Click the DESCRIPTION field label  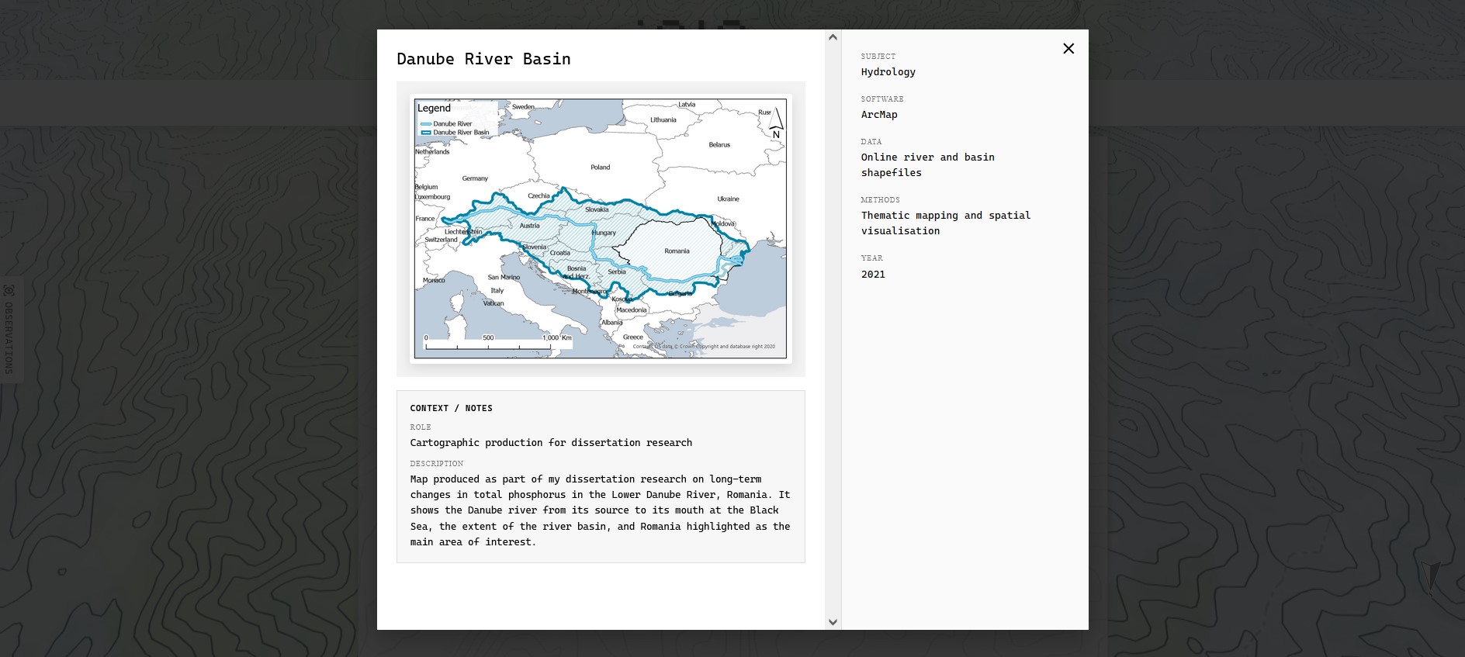(436, 464)
